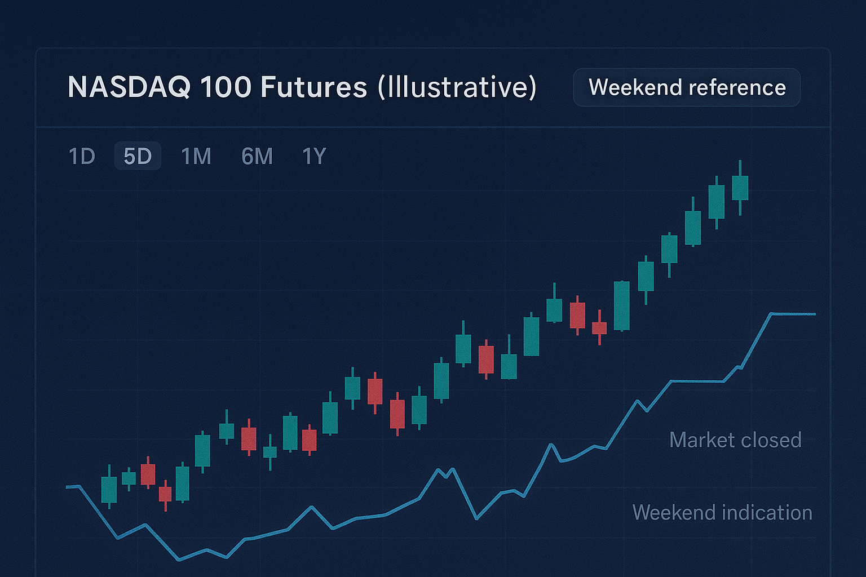Switch to the 1M timeframe
Viewport: 866px width, 577px height.
tap(196, 156)
